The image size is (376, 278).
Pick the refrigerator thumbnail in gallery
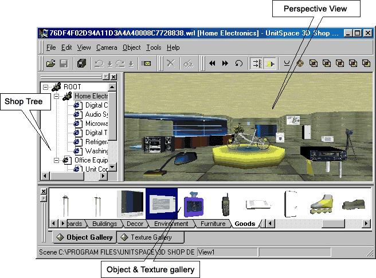pyautogui.click(x=291, y=204)
